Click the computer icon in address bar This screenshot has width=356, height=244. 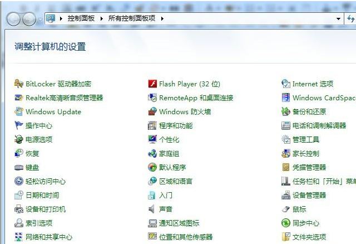pos(51,18)
